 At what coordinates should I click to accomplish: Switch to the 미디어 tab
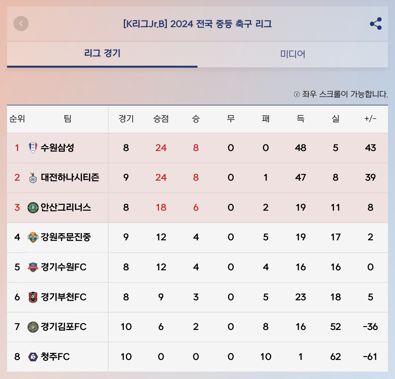293,54
